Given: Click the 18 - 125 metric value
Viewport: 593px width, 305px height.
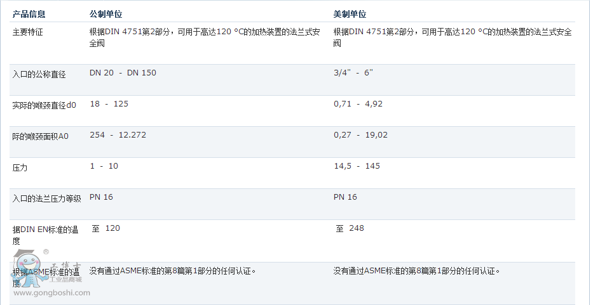Looking at the screenshot, I should [109, 104].
